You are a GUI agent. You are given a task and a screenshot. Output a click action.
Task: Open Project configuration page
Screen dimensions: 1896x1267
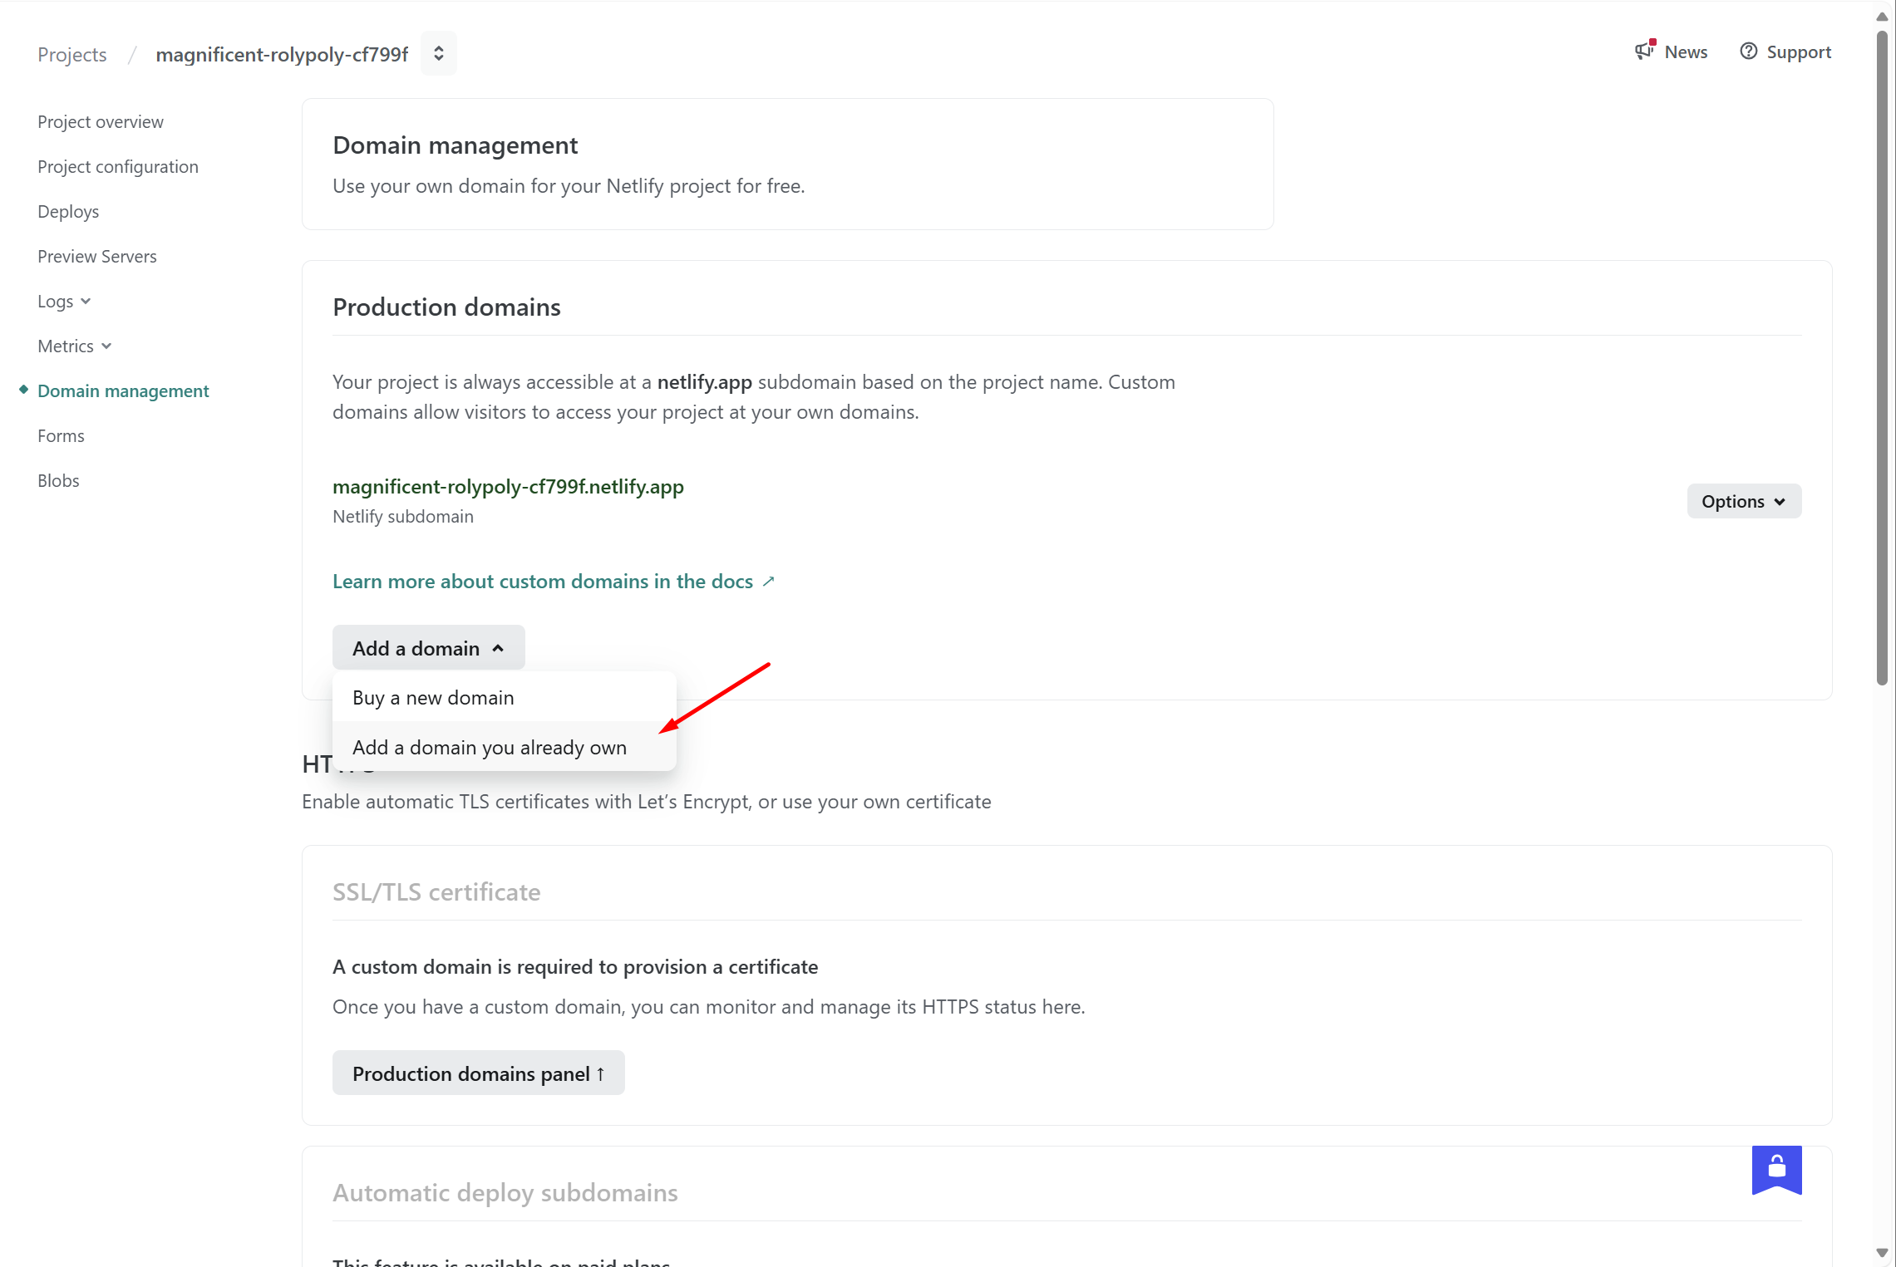(118, 167)
